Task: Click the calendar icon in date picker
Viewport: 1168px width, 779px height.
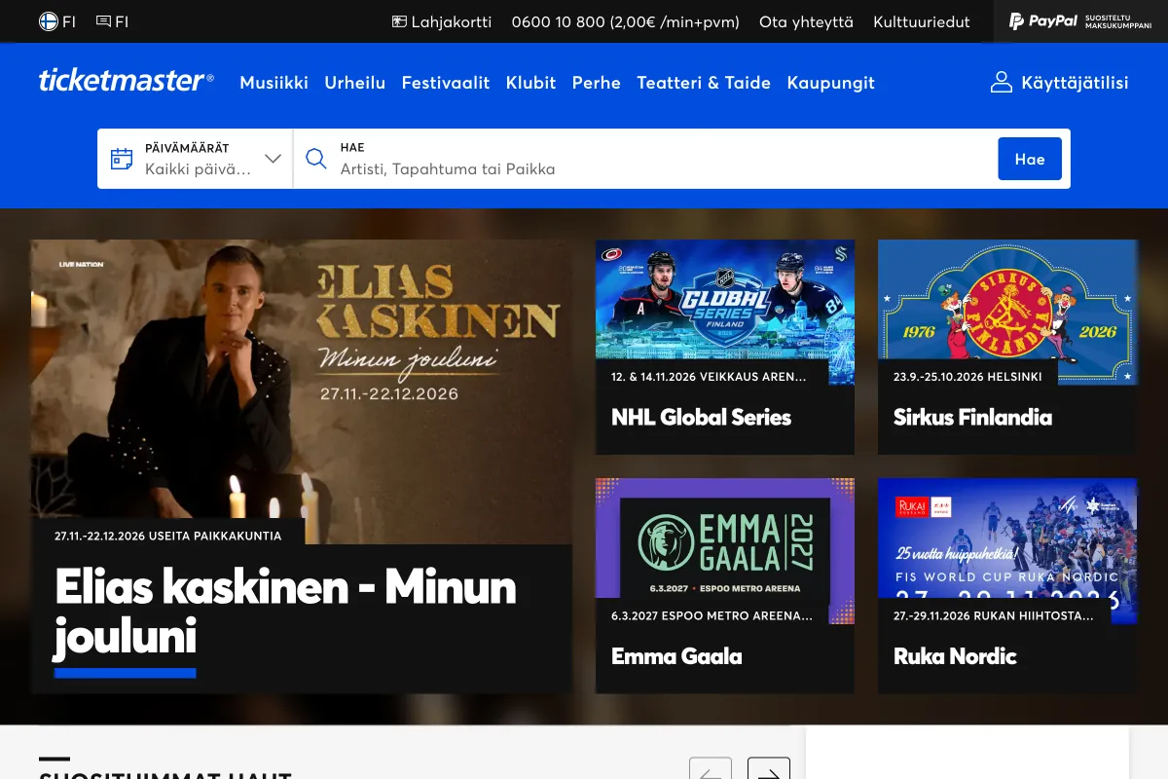Action: click(x=122, y=159)
